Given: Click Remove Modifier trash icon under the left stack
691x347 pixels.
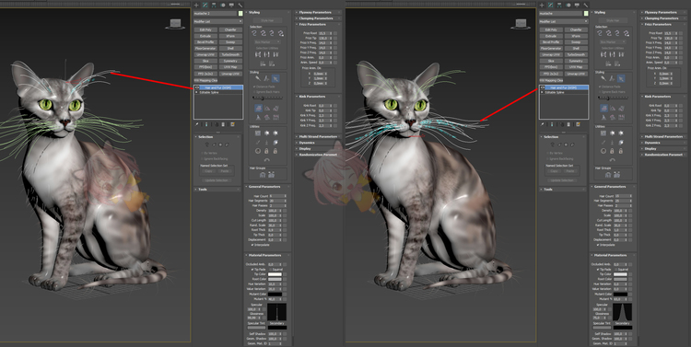Looking at the screenshot, I should click(223, 124).
